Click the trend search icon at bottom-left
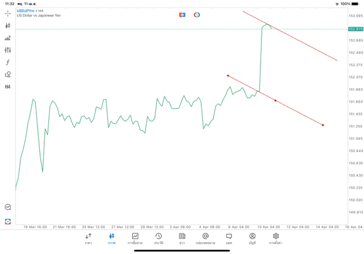 coord(8,207)
